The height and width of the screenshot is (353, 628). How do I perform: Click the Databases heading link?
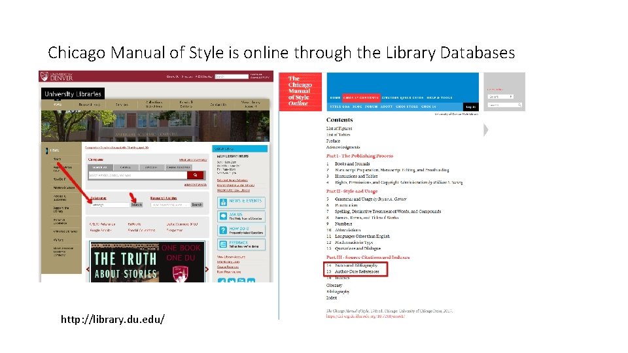point(99,198)
